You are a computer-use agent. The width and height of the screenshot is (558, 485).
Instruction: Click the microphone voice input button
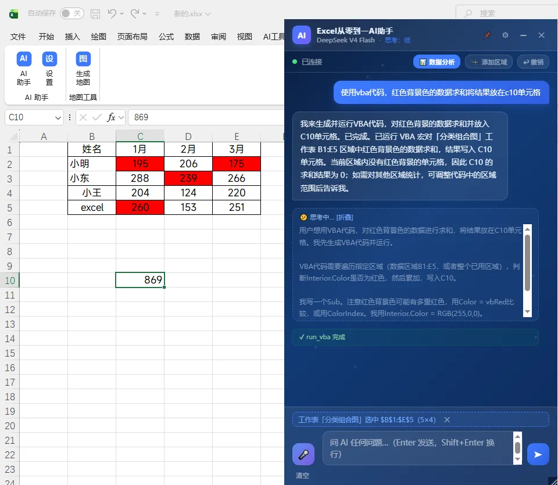coord(303,454)
